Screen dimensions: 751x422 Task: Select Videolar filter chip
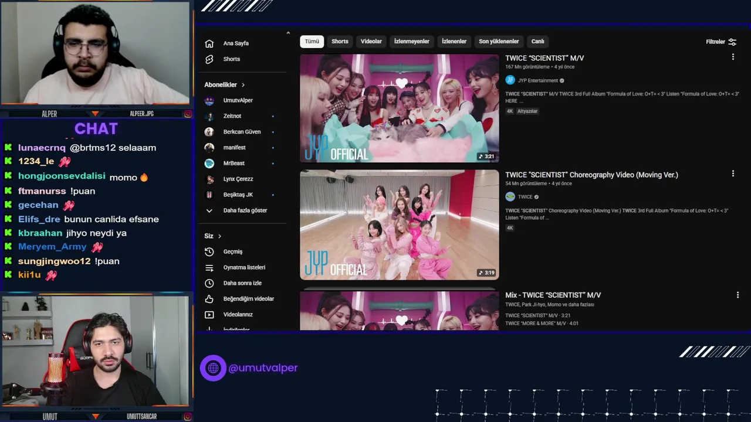point(371,42)
